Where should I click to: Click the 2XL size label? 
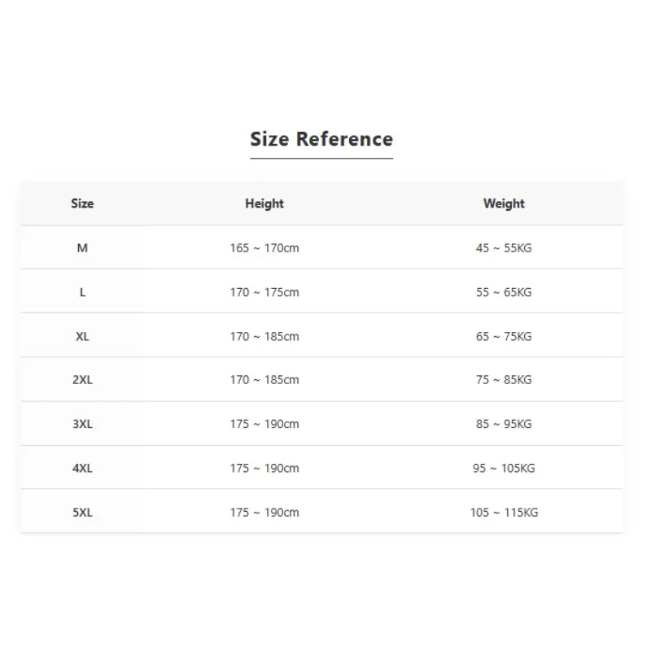click(82, 380)
